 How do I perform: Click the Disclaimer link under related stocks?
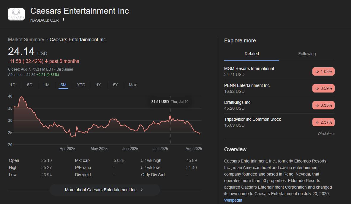pos(326,134)
